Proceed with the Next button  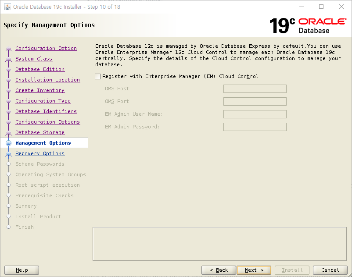254,270
